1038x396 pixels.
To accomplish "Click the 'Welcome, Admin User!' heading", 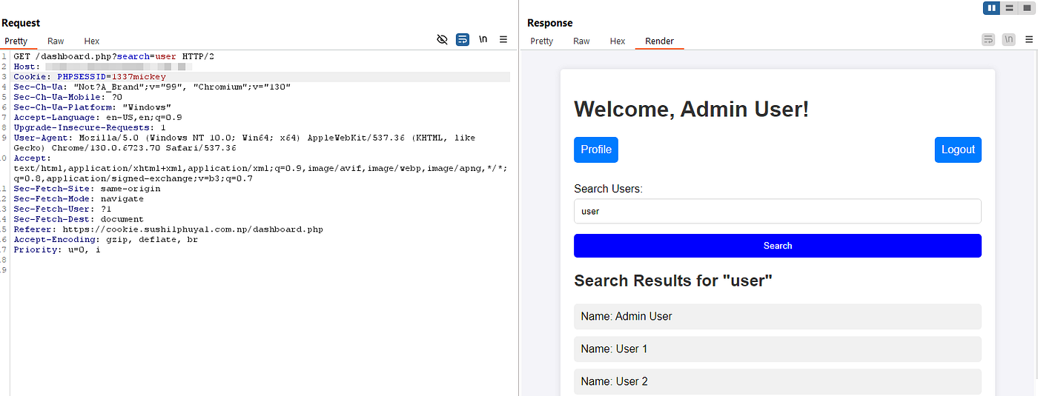I will 692,110.
